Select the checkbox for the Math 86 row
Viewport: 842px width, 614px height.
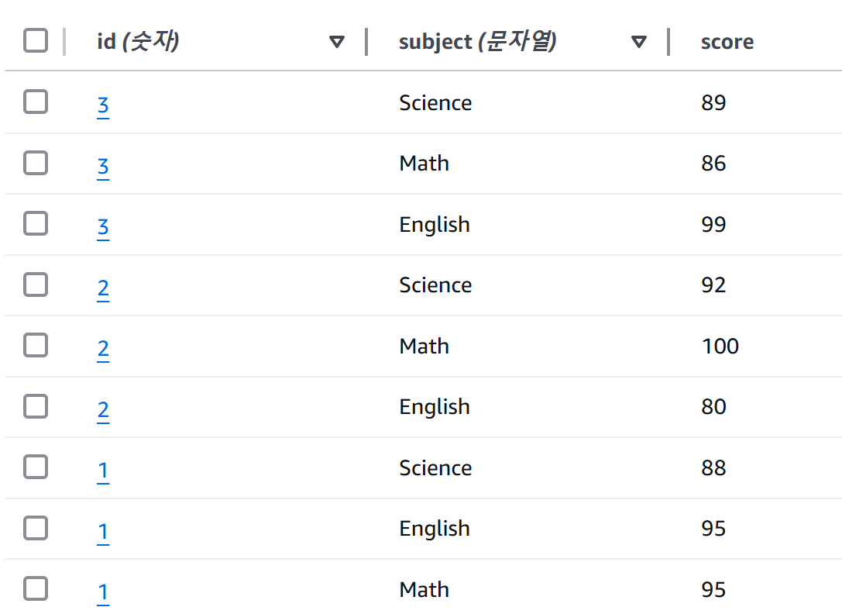tap(36, 163)
